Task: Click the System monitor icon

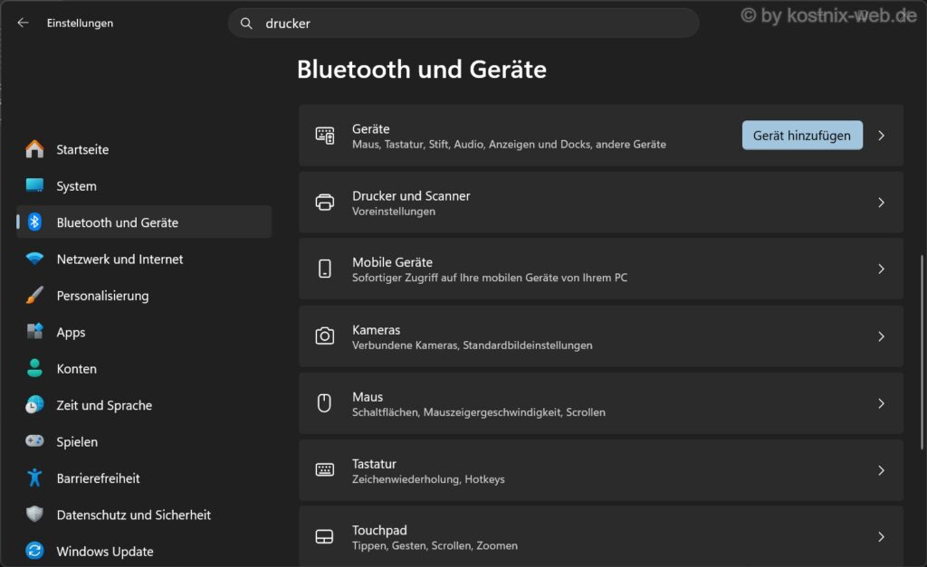Action: 35,185
